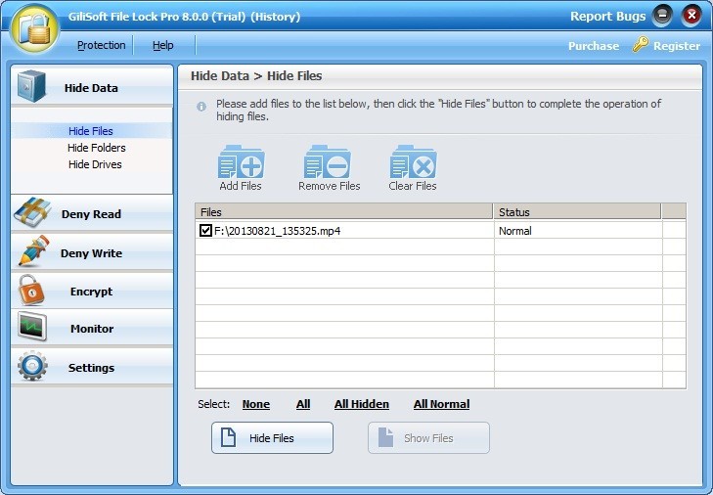This screenshot has width=713, height=495.
Task: Click the Clear Files caption text
Action: [413, 186]
